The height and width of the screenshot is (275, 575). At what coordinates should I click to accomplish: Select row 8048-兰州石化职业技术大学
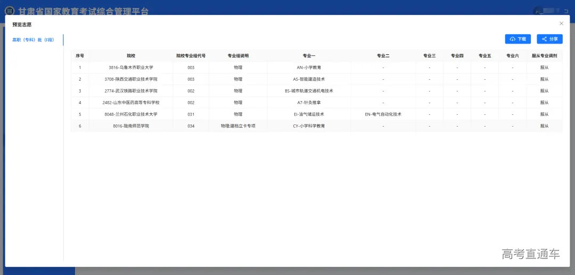pyautogui.click(x=316, y=114)
